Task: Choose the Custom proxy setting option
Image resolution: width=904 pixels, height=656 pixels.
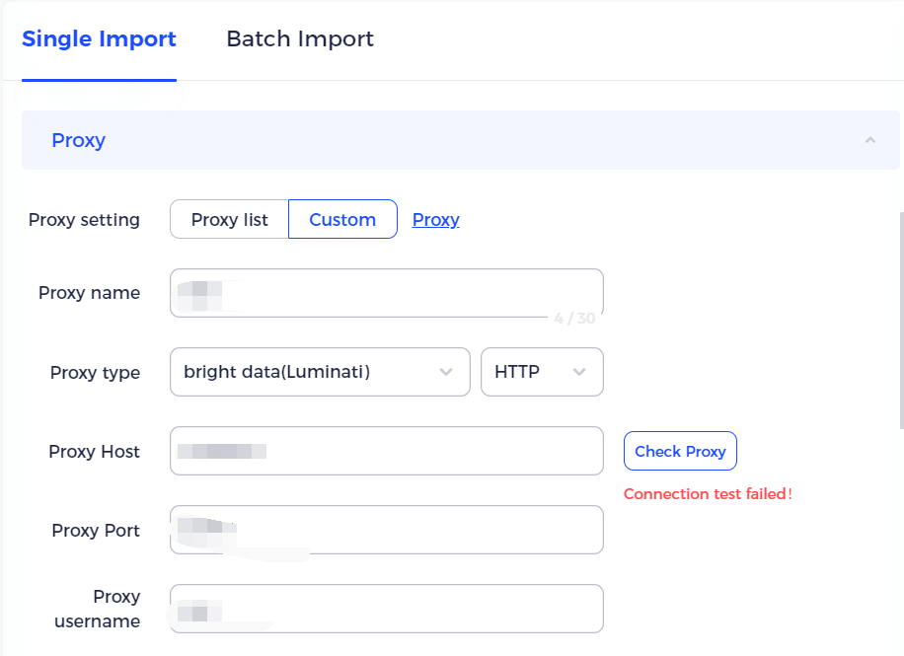Action: click(342, 219)
